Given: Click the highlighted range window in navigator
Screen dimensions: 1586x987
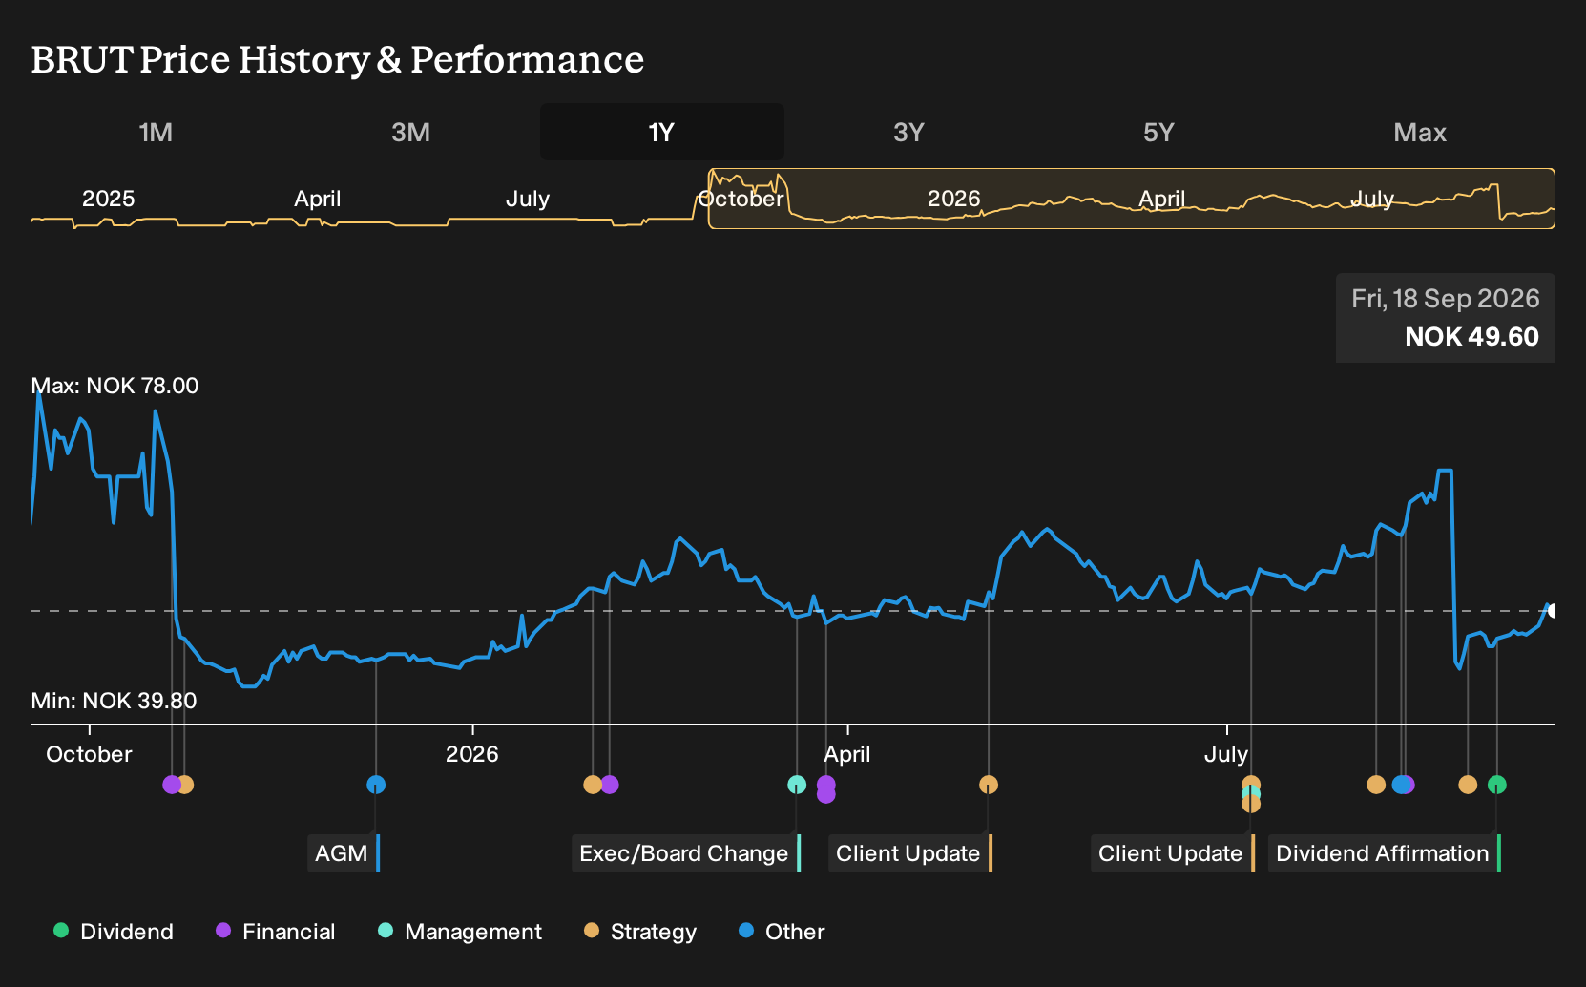Looking at the screenshot, I should tap(1132, 199).
